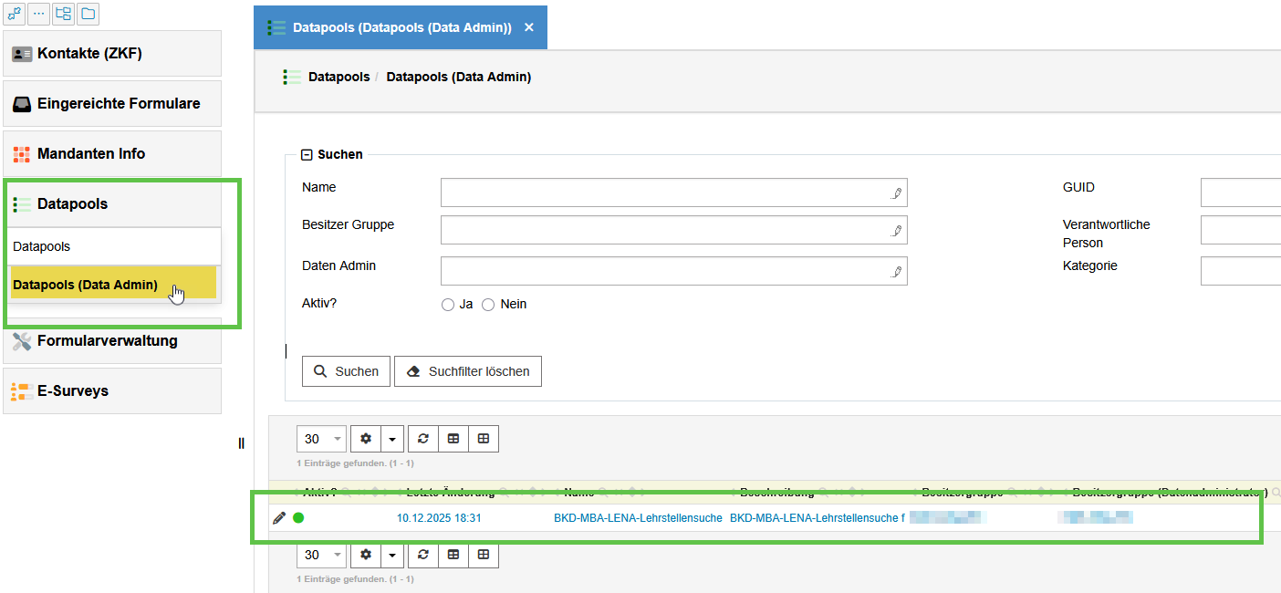
Task: Click the Suchen search button
Action: 346,371
